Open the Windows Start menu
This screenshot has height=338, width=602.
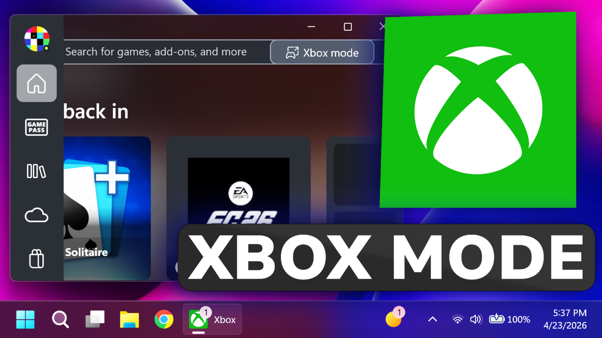click(x=25, y=320)
